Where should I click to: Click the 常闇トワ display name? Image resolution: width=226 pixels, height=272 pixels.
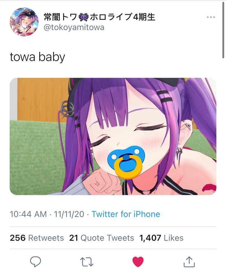60,17
